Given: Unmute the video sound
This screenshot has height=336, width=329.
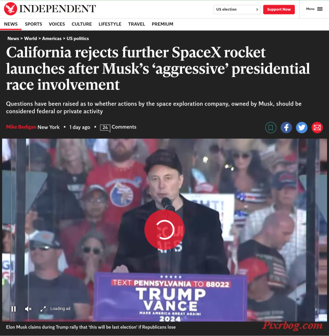Looking at the screenshot, I should [28, 309].
